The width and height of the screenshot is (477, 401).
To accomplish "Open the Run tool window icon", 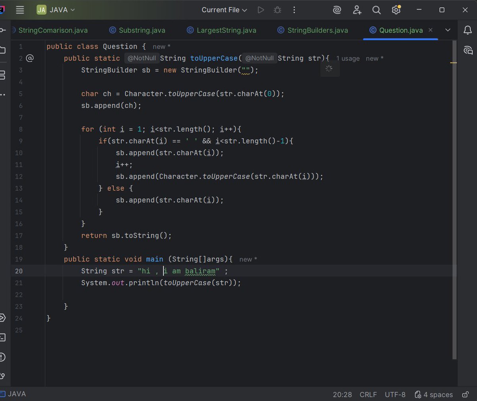I will 3,318.
